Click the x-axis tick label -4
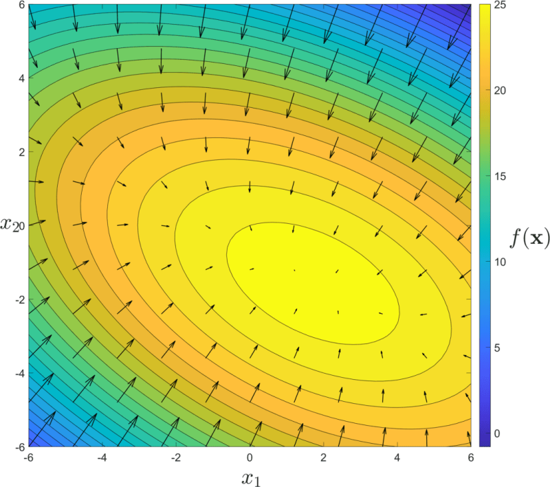The image size is (550, 487). 102,457
